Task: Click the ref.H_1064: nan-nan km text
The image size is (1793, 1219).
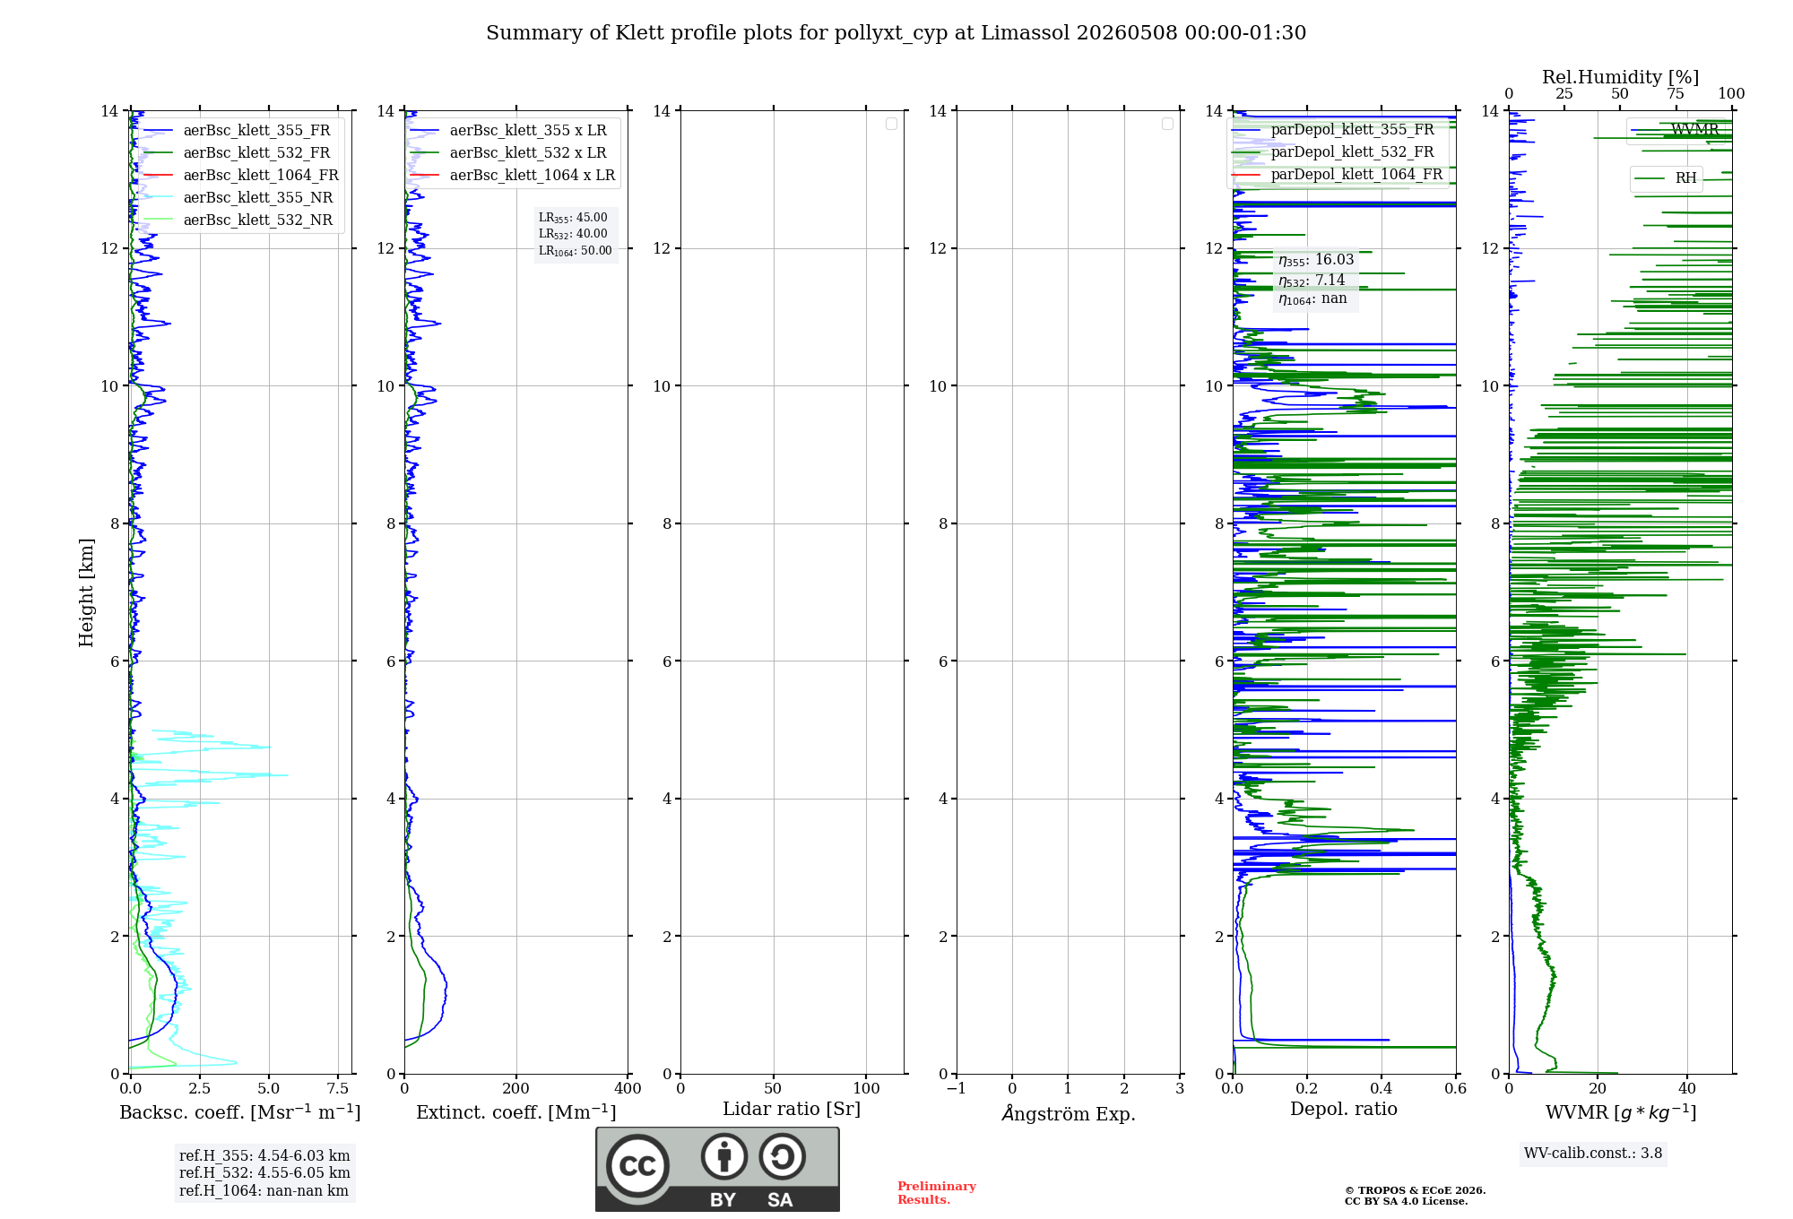Action: [264, 1191]
